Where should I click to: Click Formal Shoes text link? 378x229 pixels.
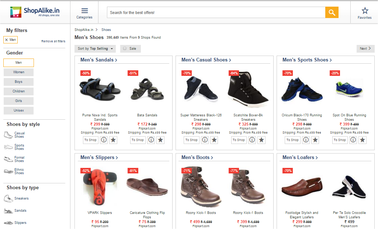pos(19,159)
